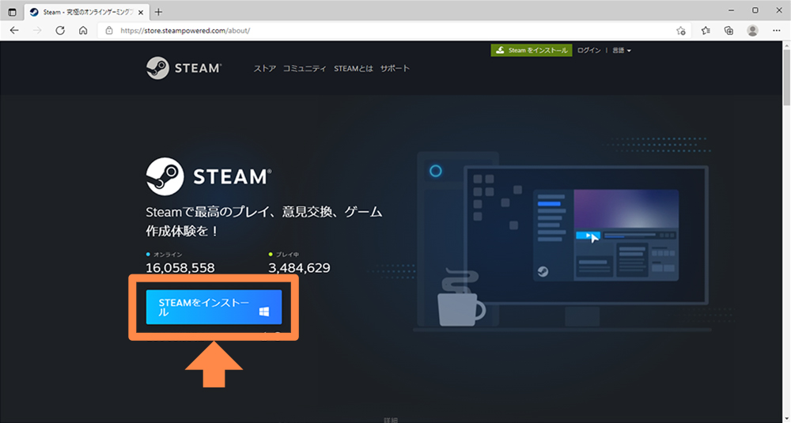Image resolution: width=791 pixels, height=423 pixels.
Task: Open the tab actions menu icon
Action: (12, 12)
